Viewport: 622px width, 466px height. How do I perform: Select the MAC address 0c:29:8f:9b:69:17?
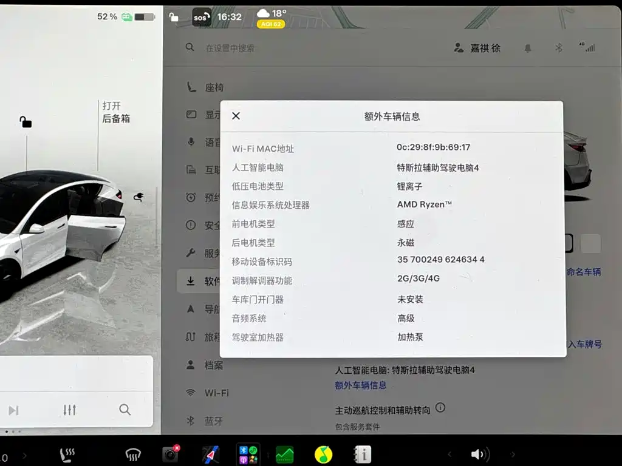point(433,147)
